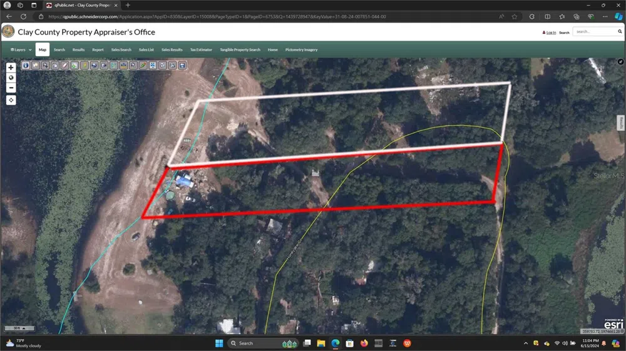This screenshot has height=351, width=626.
Task: Click the fullscreen arrow icon on map
Action: pos(620,62)
